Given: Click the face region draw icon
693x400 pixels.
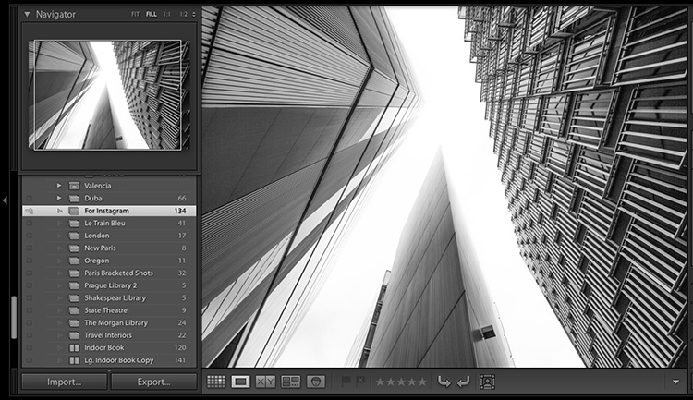Looking at the screenshot, I should click(487, 382).
